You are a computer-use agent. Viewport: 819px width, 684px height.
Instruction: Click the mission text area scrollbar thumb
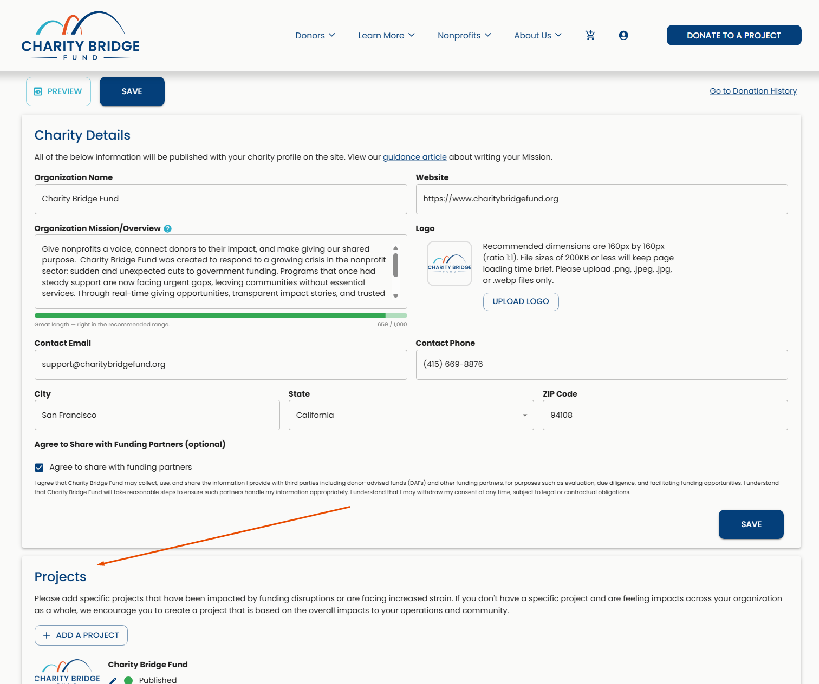(x=396, y=265)
